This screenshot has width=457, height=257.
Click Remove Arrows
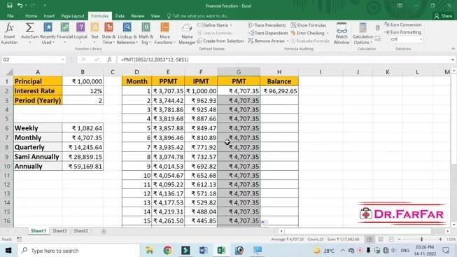point(267,41)
